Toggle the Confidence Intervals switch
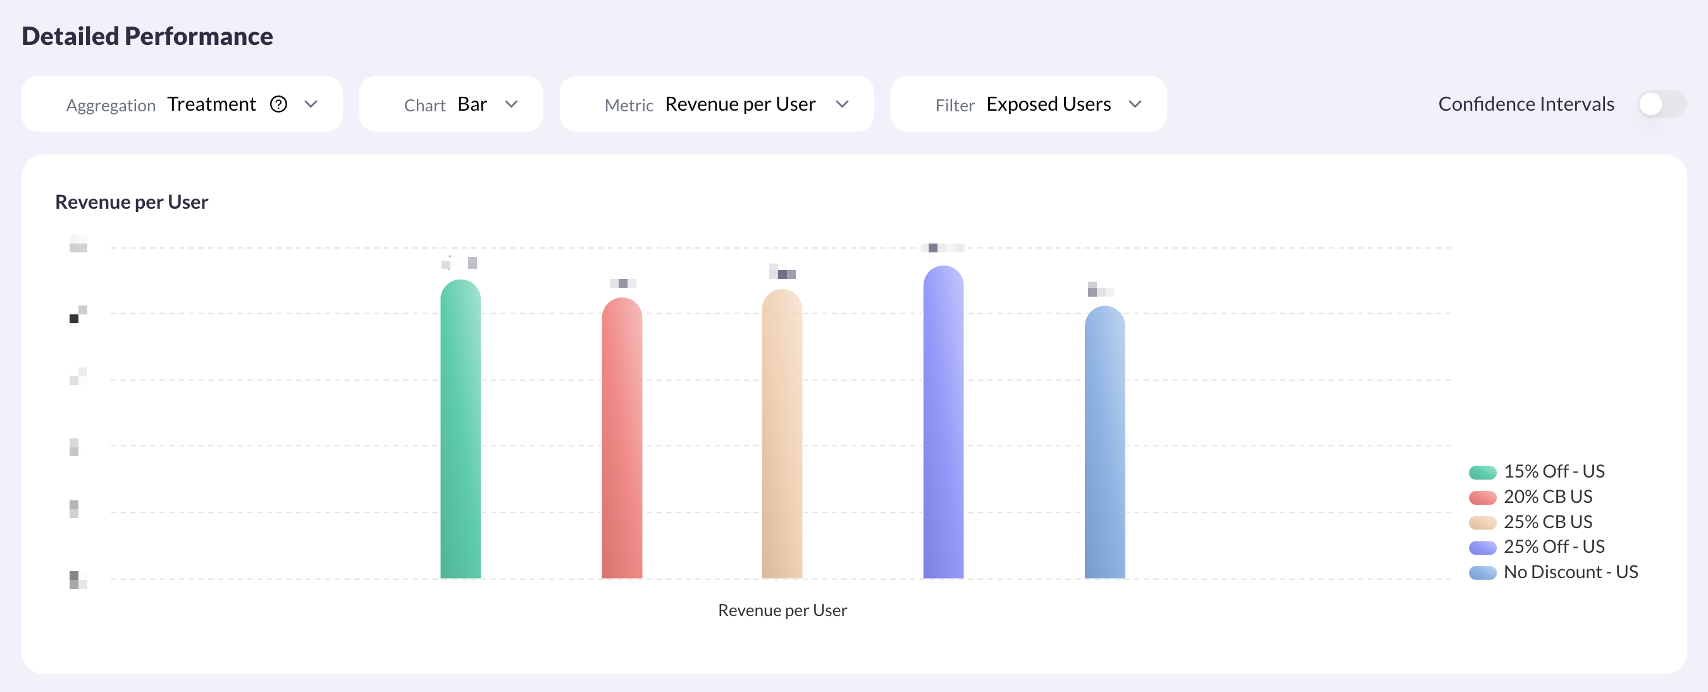This screenshot has height=692, width=1708. click(x=1661, y=104)
